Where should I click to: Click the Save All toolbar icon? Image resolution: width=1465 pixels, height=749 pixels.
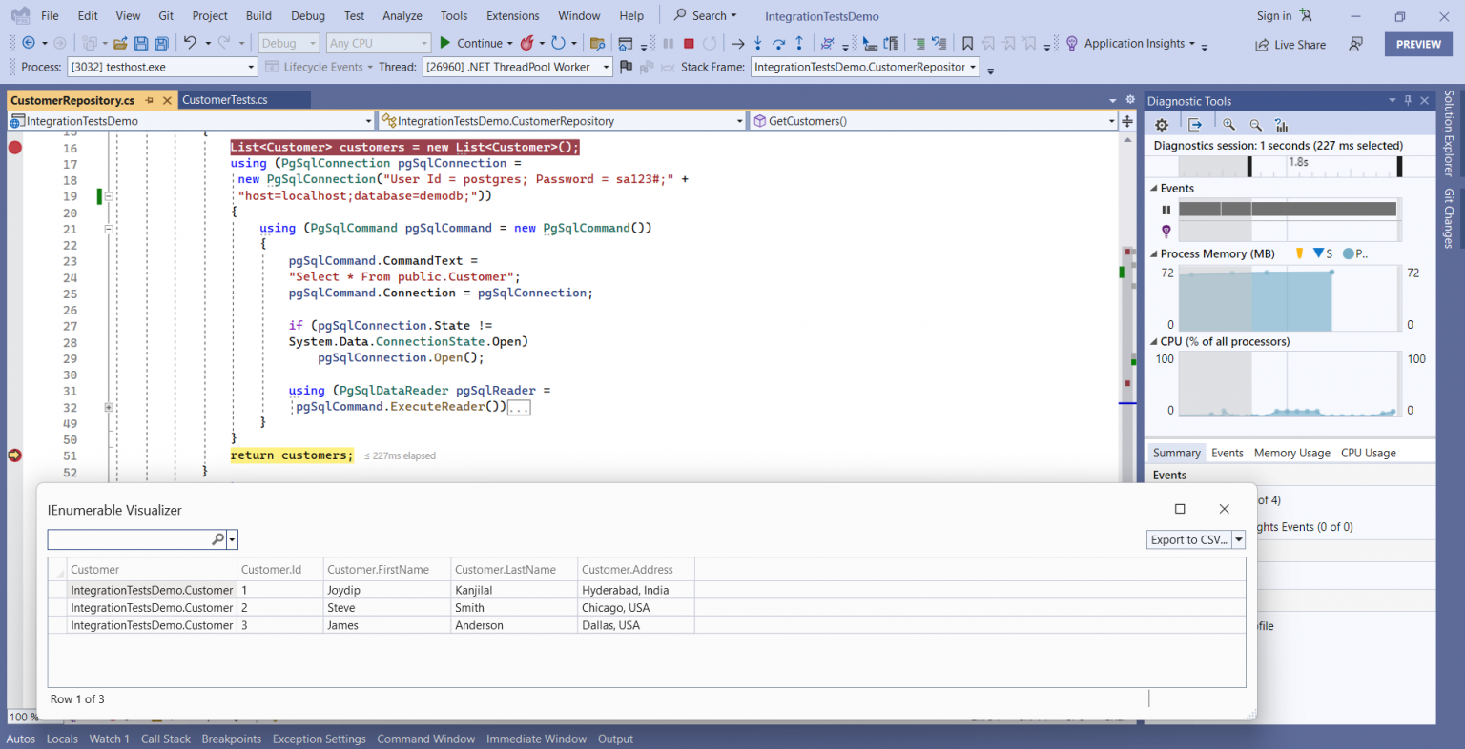coord(162,43)
